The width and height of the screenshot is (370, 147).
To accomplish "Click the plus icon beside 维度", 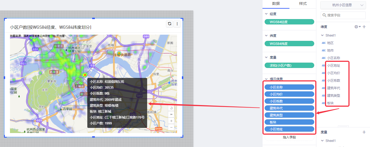I will pyautogui.click(x=364, y=27).
